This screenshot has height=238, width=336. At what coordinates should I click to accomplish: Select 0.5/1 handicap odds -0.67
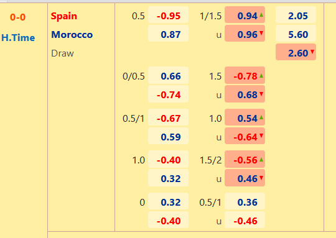(x=168, y=117)
